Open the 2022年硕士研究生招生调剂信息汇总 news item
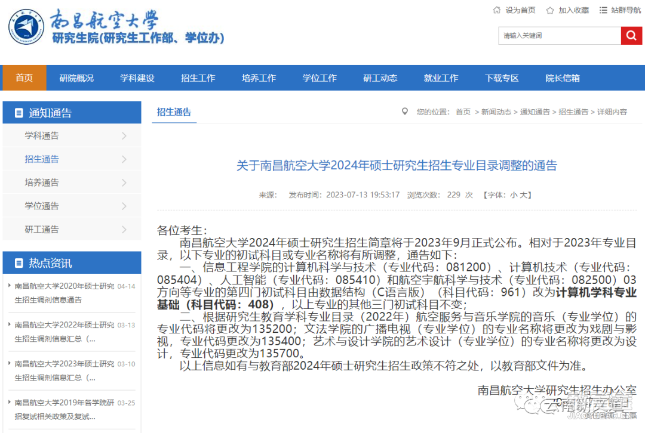The height and width of the screenshot is (433, 645). tap(64, 332)
